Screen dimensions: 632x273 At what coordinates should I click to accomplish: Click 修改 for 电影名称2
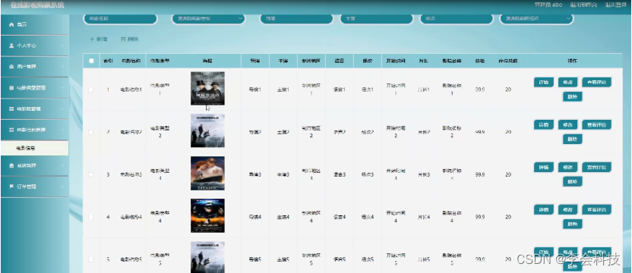click(568, 125)
